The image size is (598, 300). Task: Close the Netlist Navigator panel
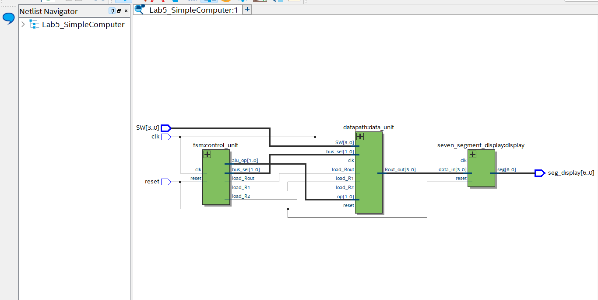pyautogui.click(x=126, y=11)
